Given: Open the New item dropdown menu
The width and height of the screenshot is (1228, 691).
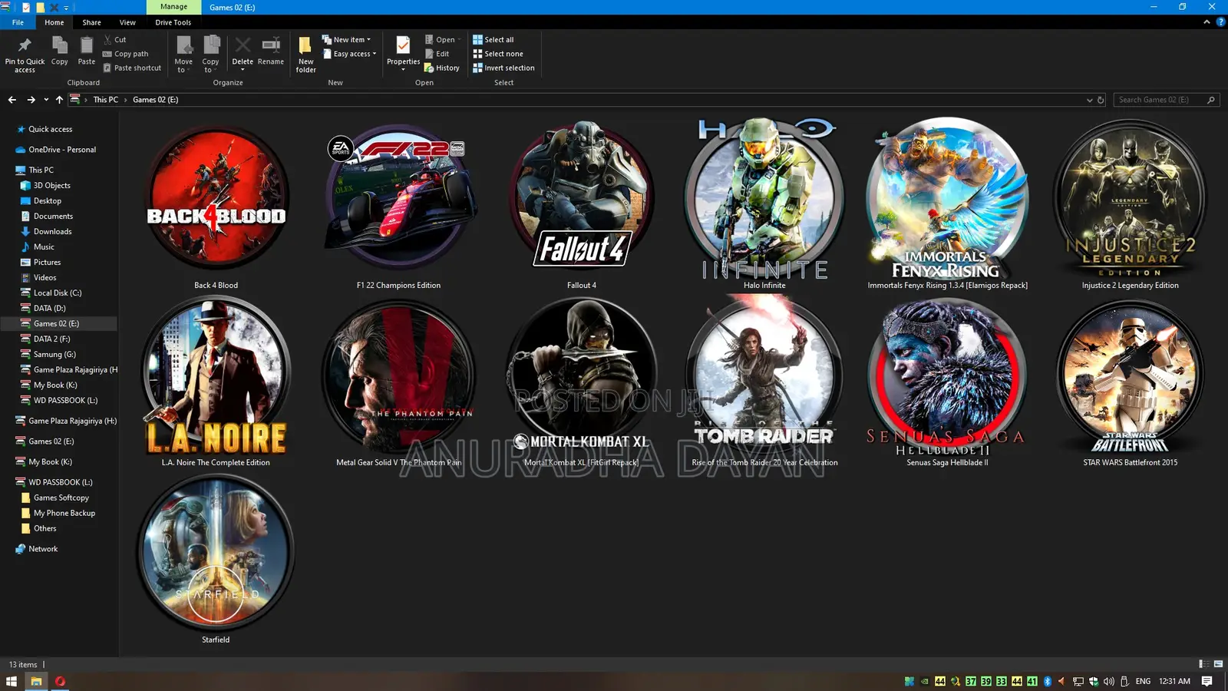Looking at the screenshot, I should click(349, 39).
